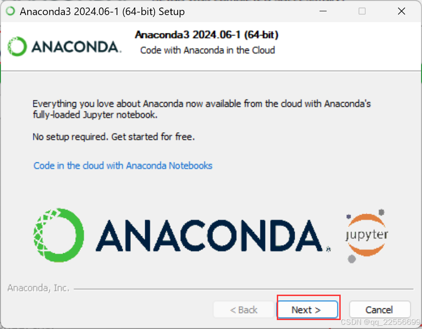Viewport: 422px width, 329px height.
Task: Close the Anaconda3 Setup window
Action: click(x=401, y=11)
